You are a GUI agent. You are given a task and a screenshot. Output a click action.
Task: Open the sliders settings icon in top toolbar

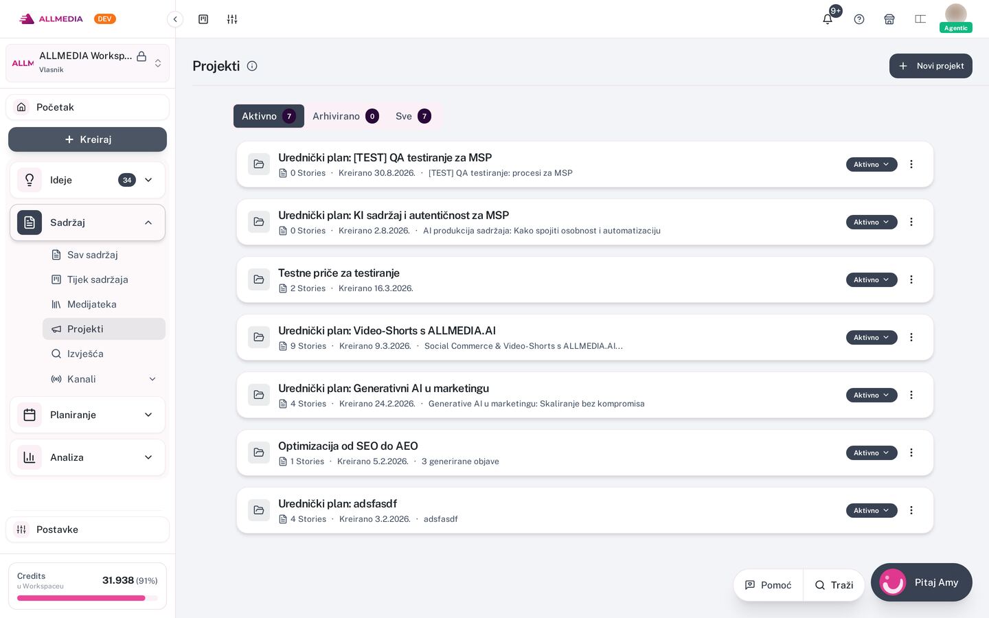coord(232,19)
